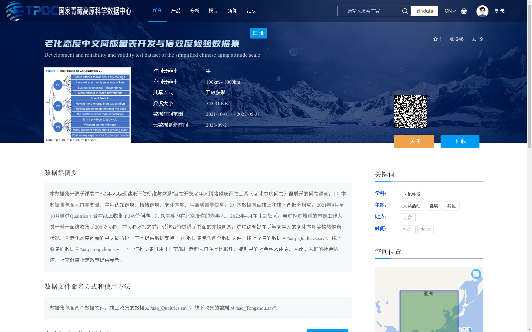Select the 汇交 menu item

[251, 11]
